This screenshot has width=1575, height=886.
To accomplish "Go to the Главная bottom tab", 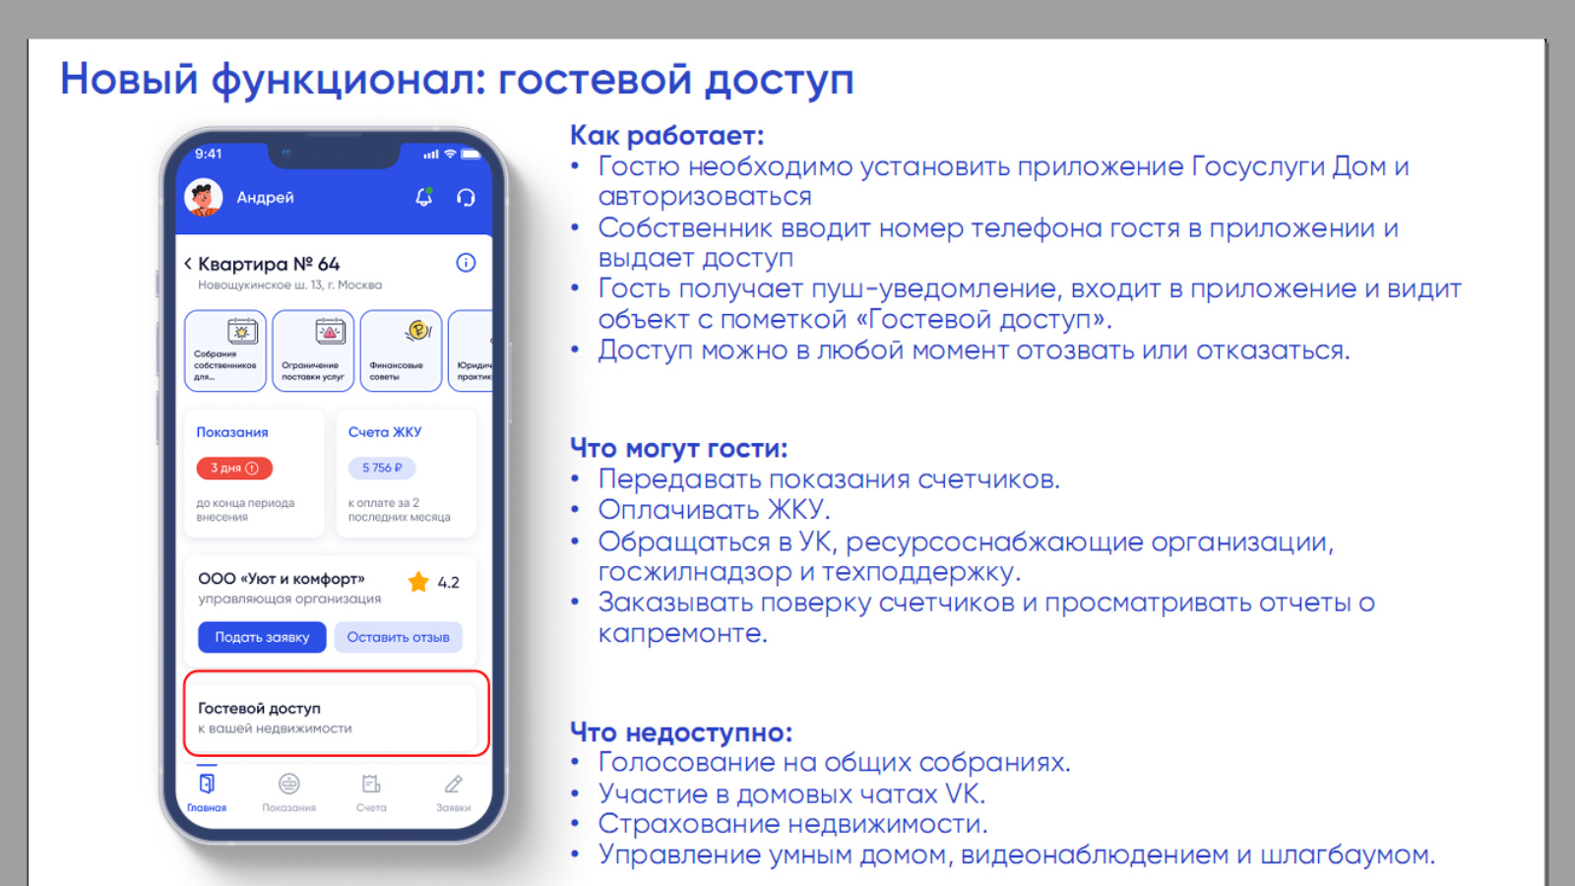I will pyautogui.click(x=207, y=792).
